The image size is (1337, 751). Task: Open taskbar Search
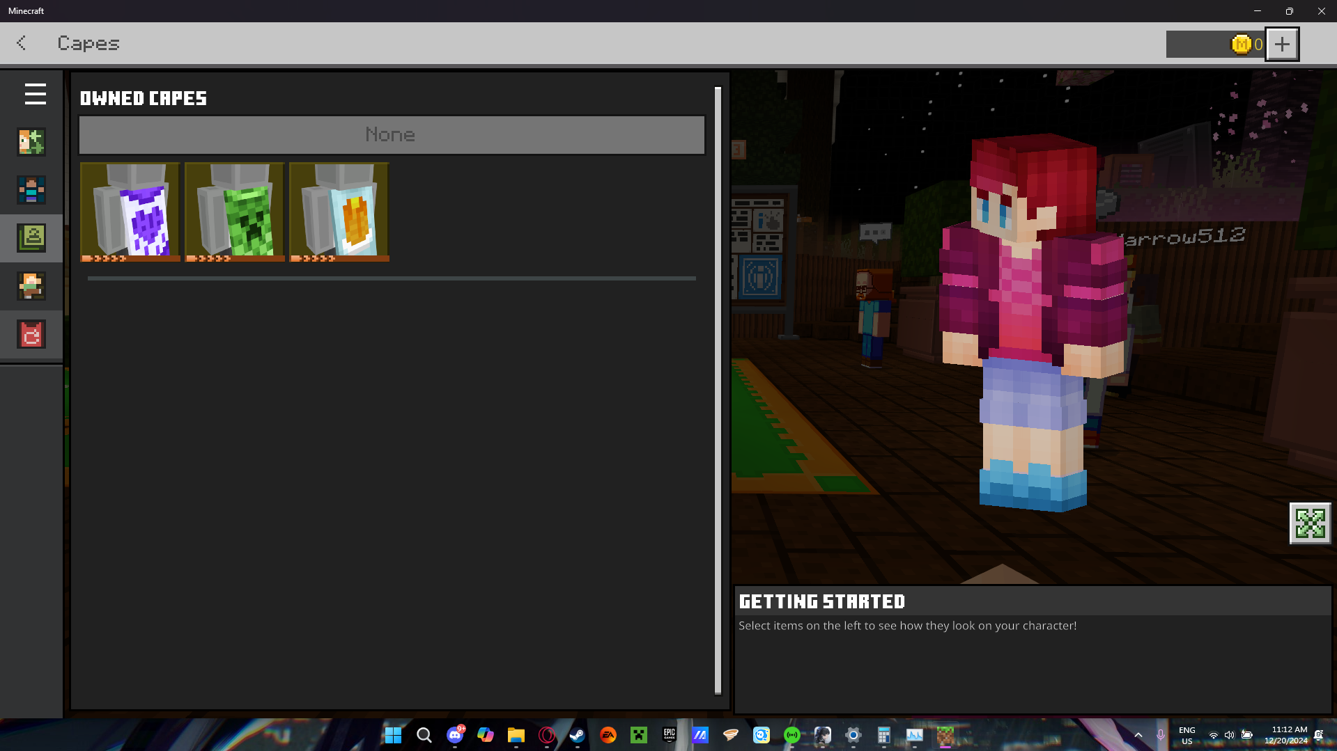click(x=424, y=735)
